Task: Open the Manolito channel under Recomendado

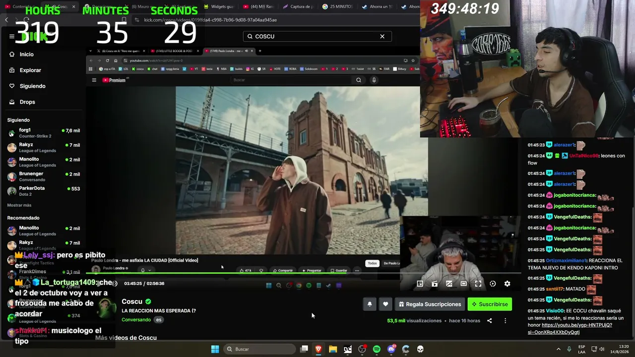Action: 44,231
